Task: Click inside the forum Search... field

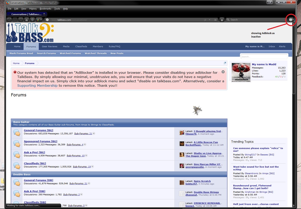Action: (264, 57)
